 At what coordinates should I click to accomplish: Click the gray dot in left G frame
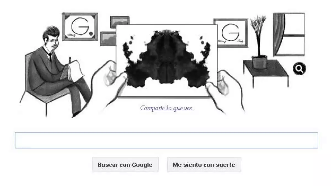tap(91, 34)
